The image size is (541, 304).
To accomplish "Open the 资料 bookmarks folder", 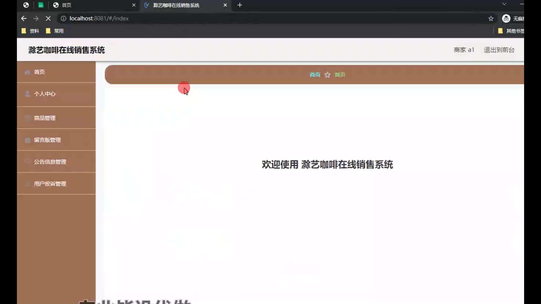I will (30, 31).
